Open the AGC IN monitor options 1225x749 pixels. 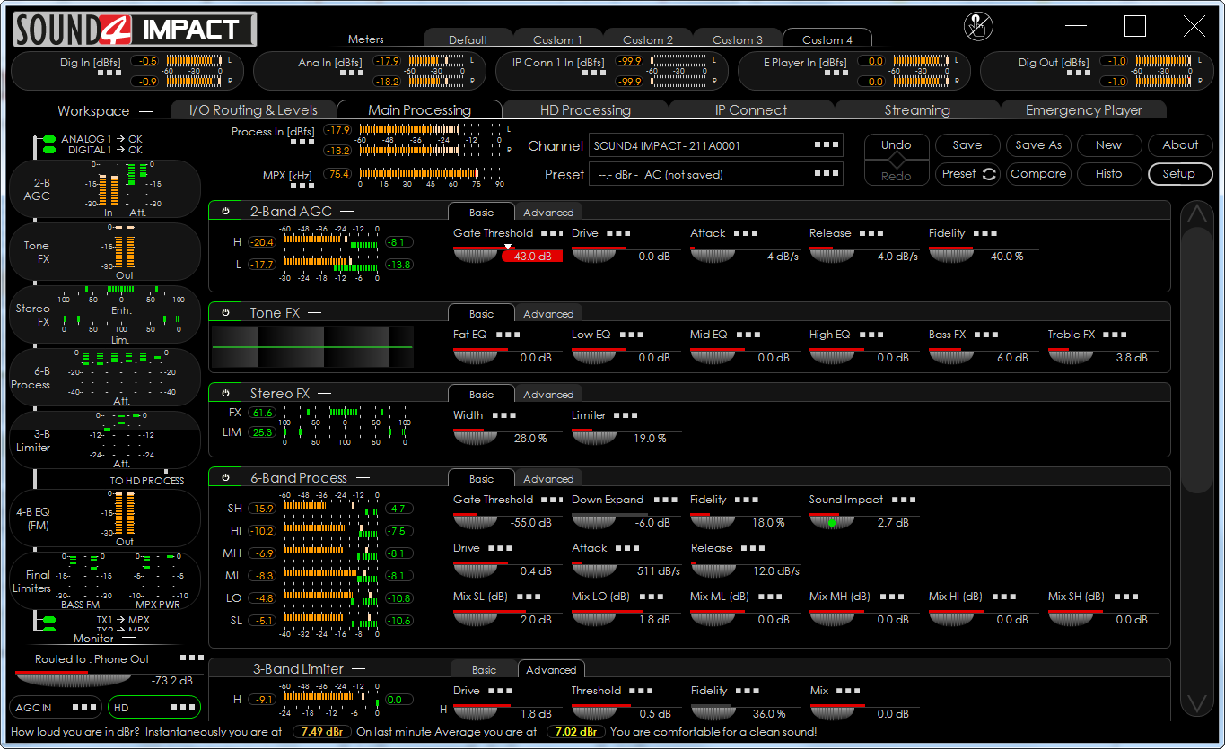pos(85,707)
